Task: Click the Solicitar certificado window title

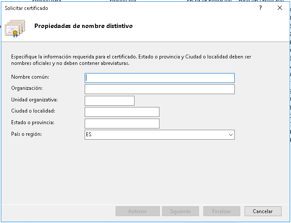Action: (27, 8)
